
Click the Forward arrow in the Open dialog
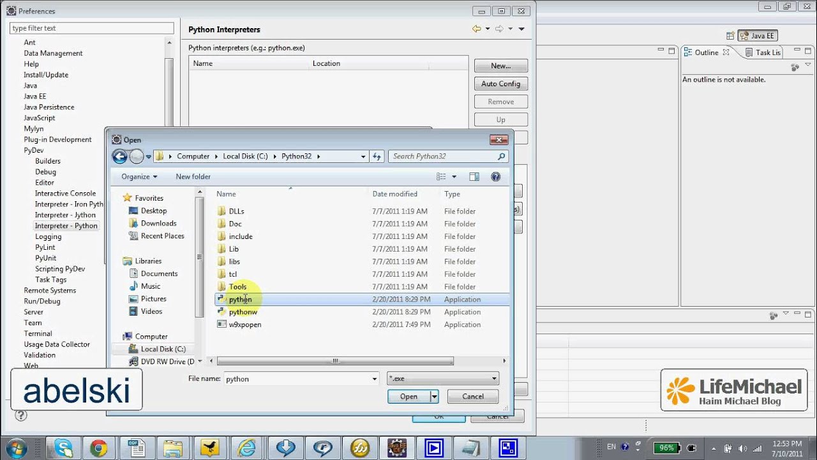pyautogui.click(x=137, y=156)
